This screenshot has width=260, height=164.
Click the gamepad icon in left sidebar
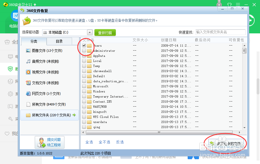coord(10,106)
